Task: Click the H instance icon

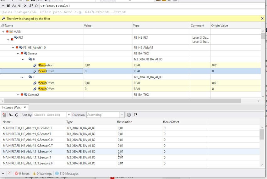Action: (30, 59)
